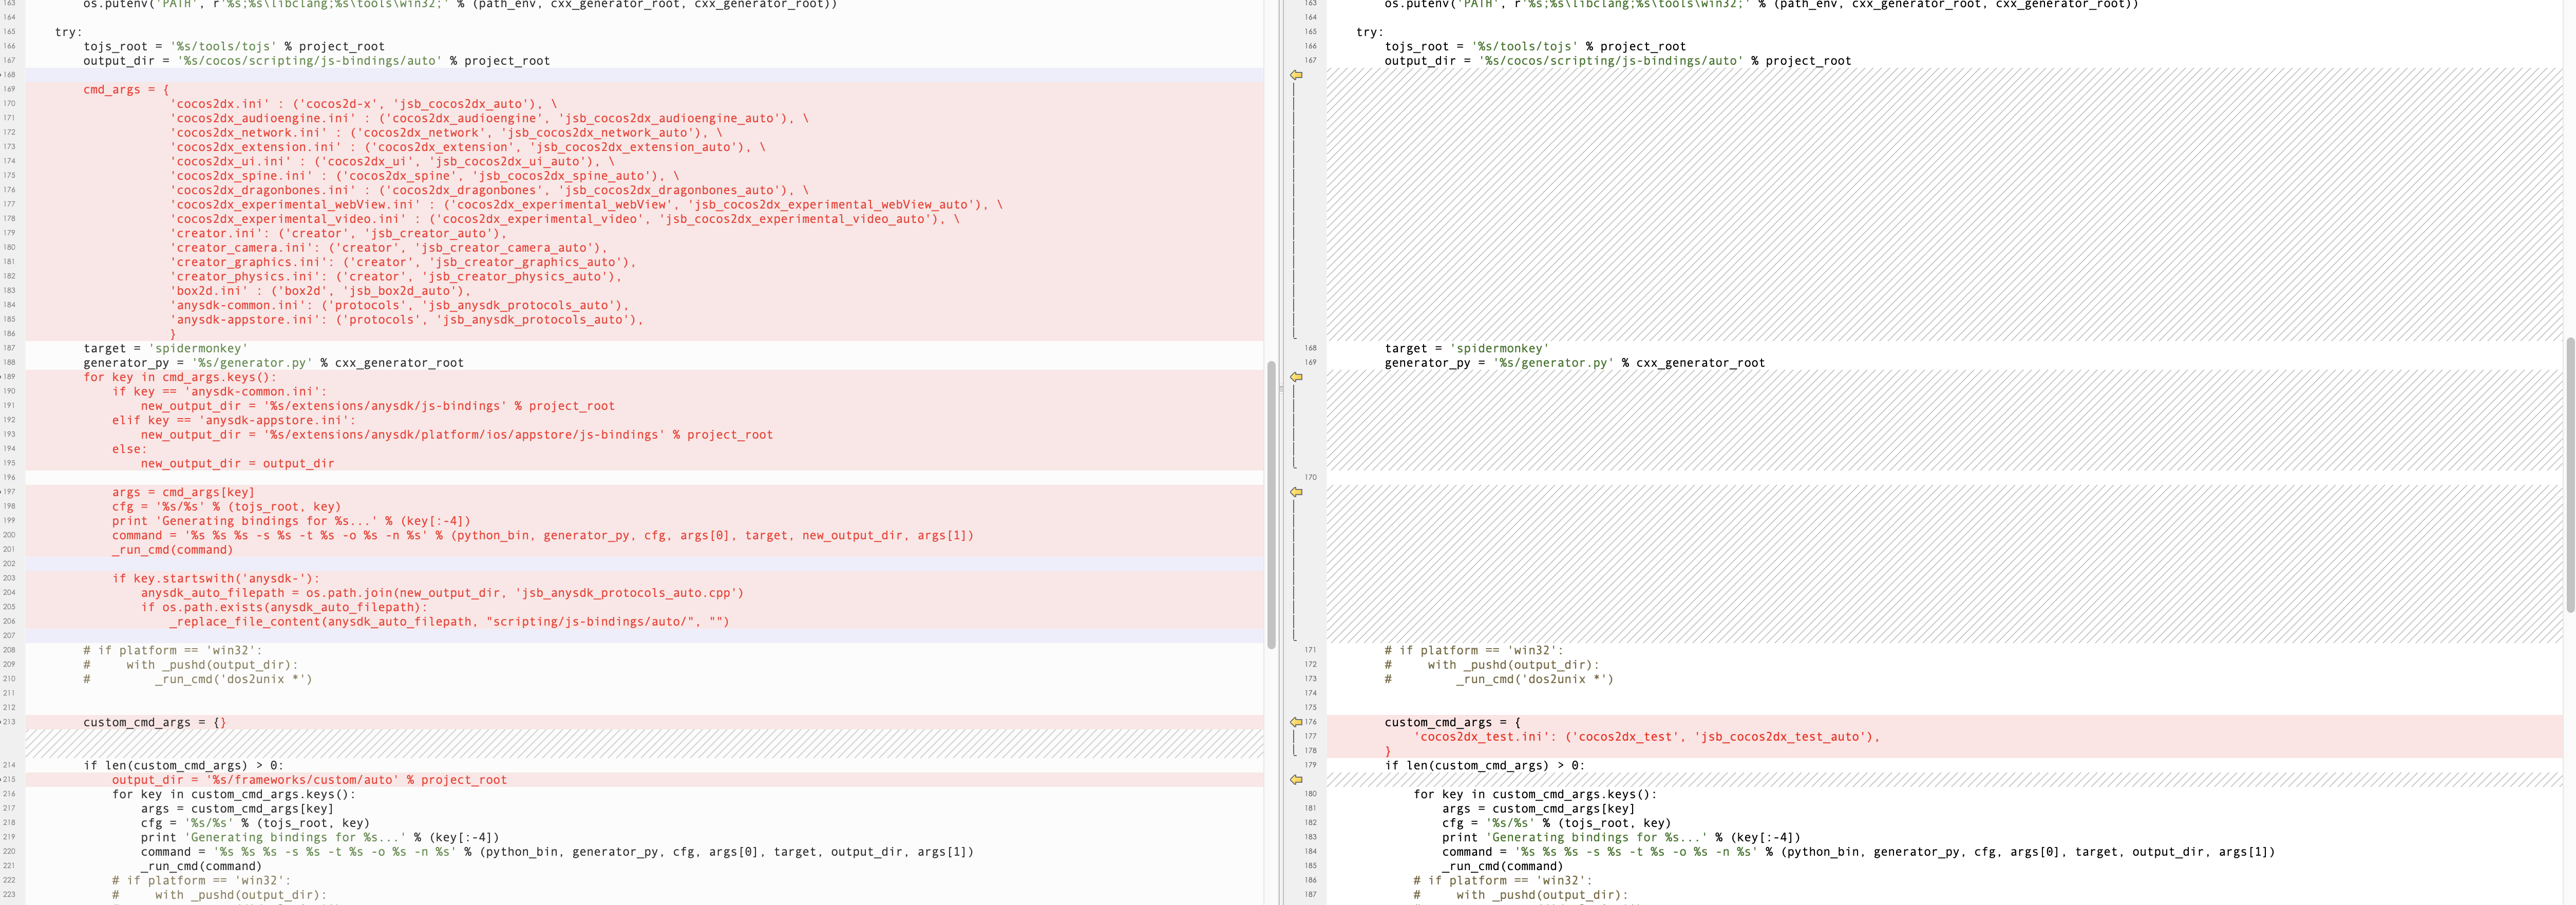Click merge arrow next to right line 176
Viewport: 2576px width, 905px height.
coord(1296,722)
